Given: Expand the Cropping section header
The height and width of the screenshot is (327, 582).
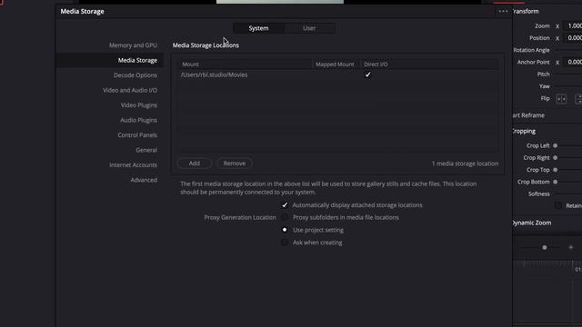Looking at the screenshot, I should [x=524, y=131].
